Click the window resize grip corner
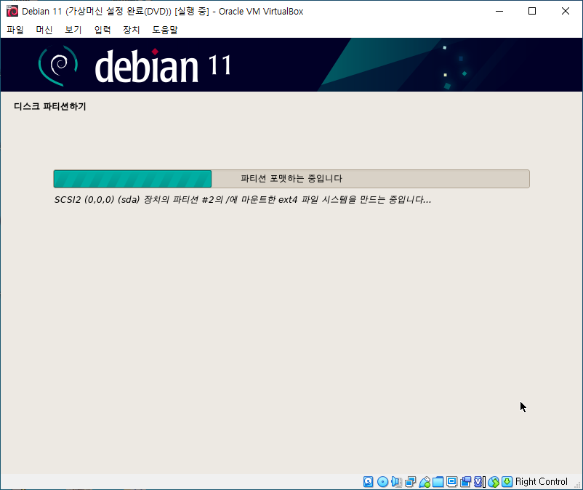This screenshot has height=490, width=583. click(577, 485)
